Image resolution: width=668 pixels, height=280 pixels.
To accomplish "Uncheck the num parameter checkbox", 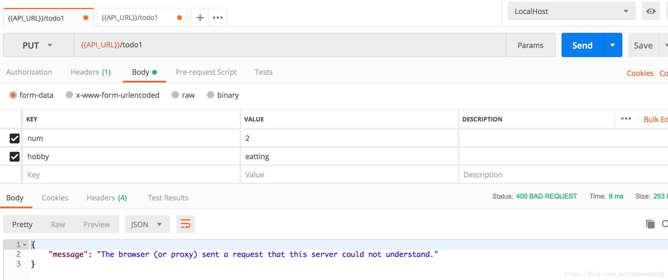I will click(15, 138).
